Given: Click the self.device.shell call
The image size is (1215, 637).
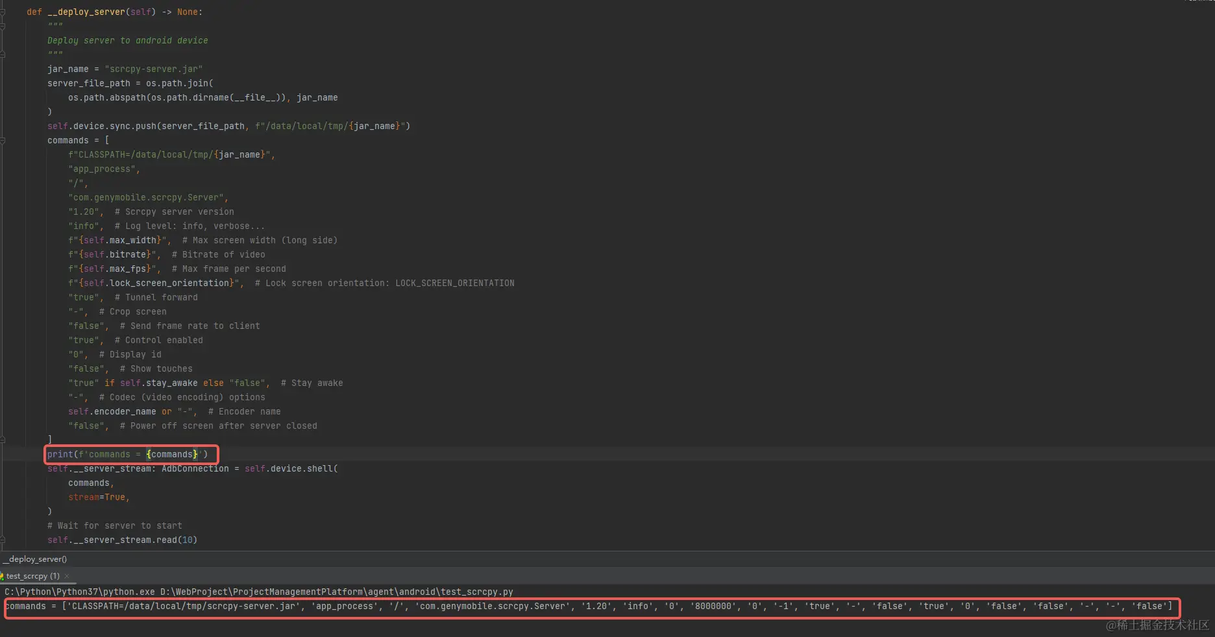Looking at the screenshot, I should coord(290,468).
